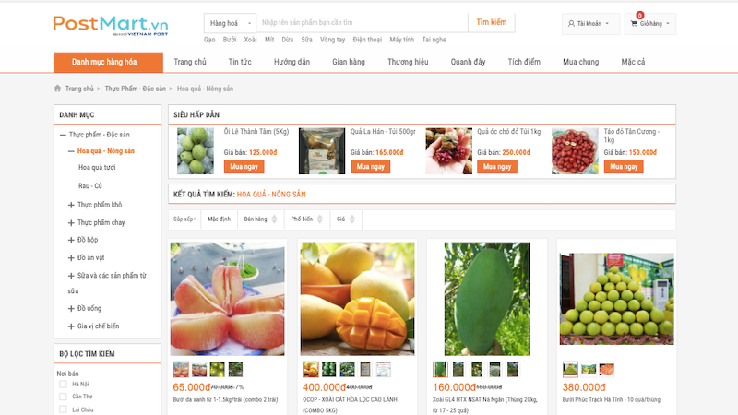Click Mua ngay for Quả óc chó đỏ
The width and height of the screenshot is (738, 415).
pyautogui.click(x=497, y=167)
